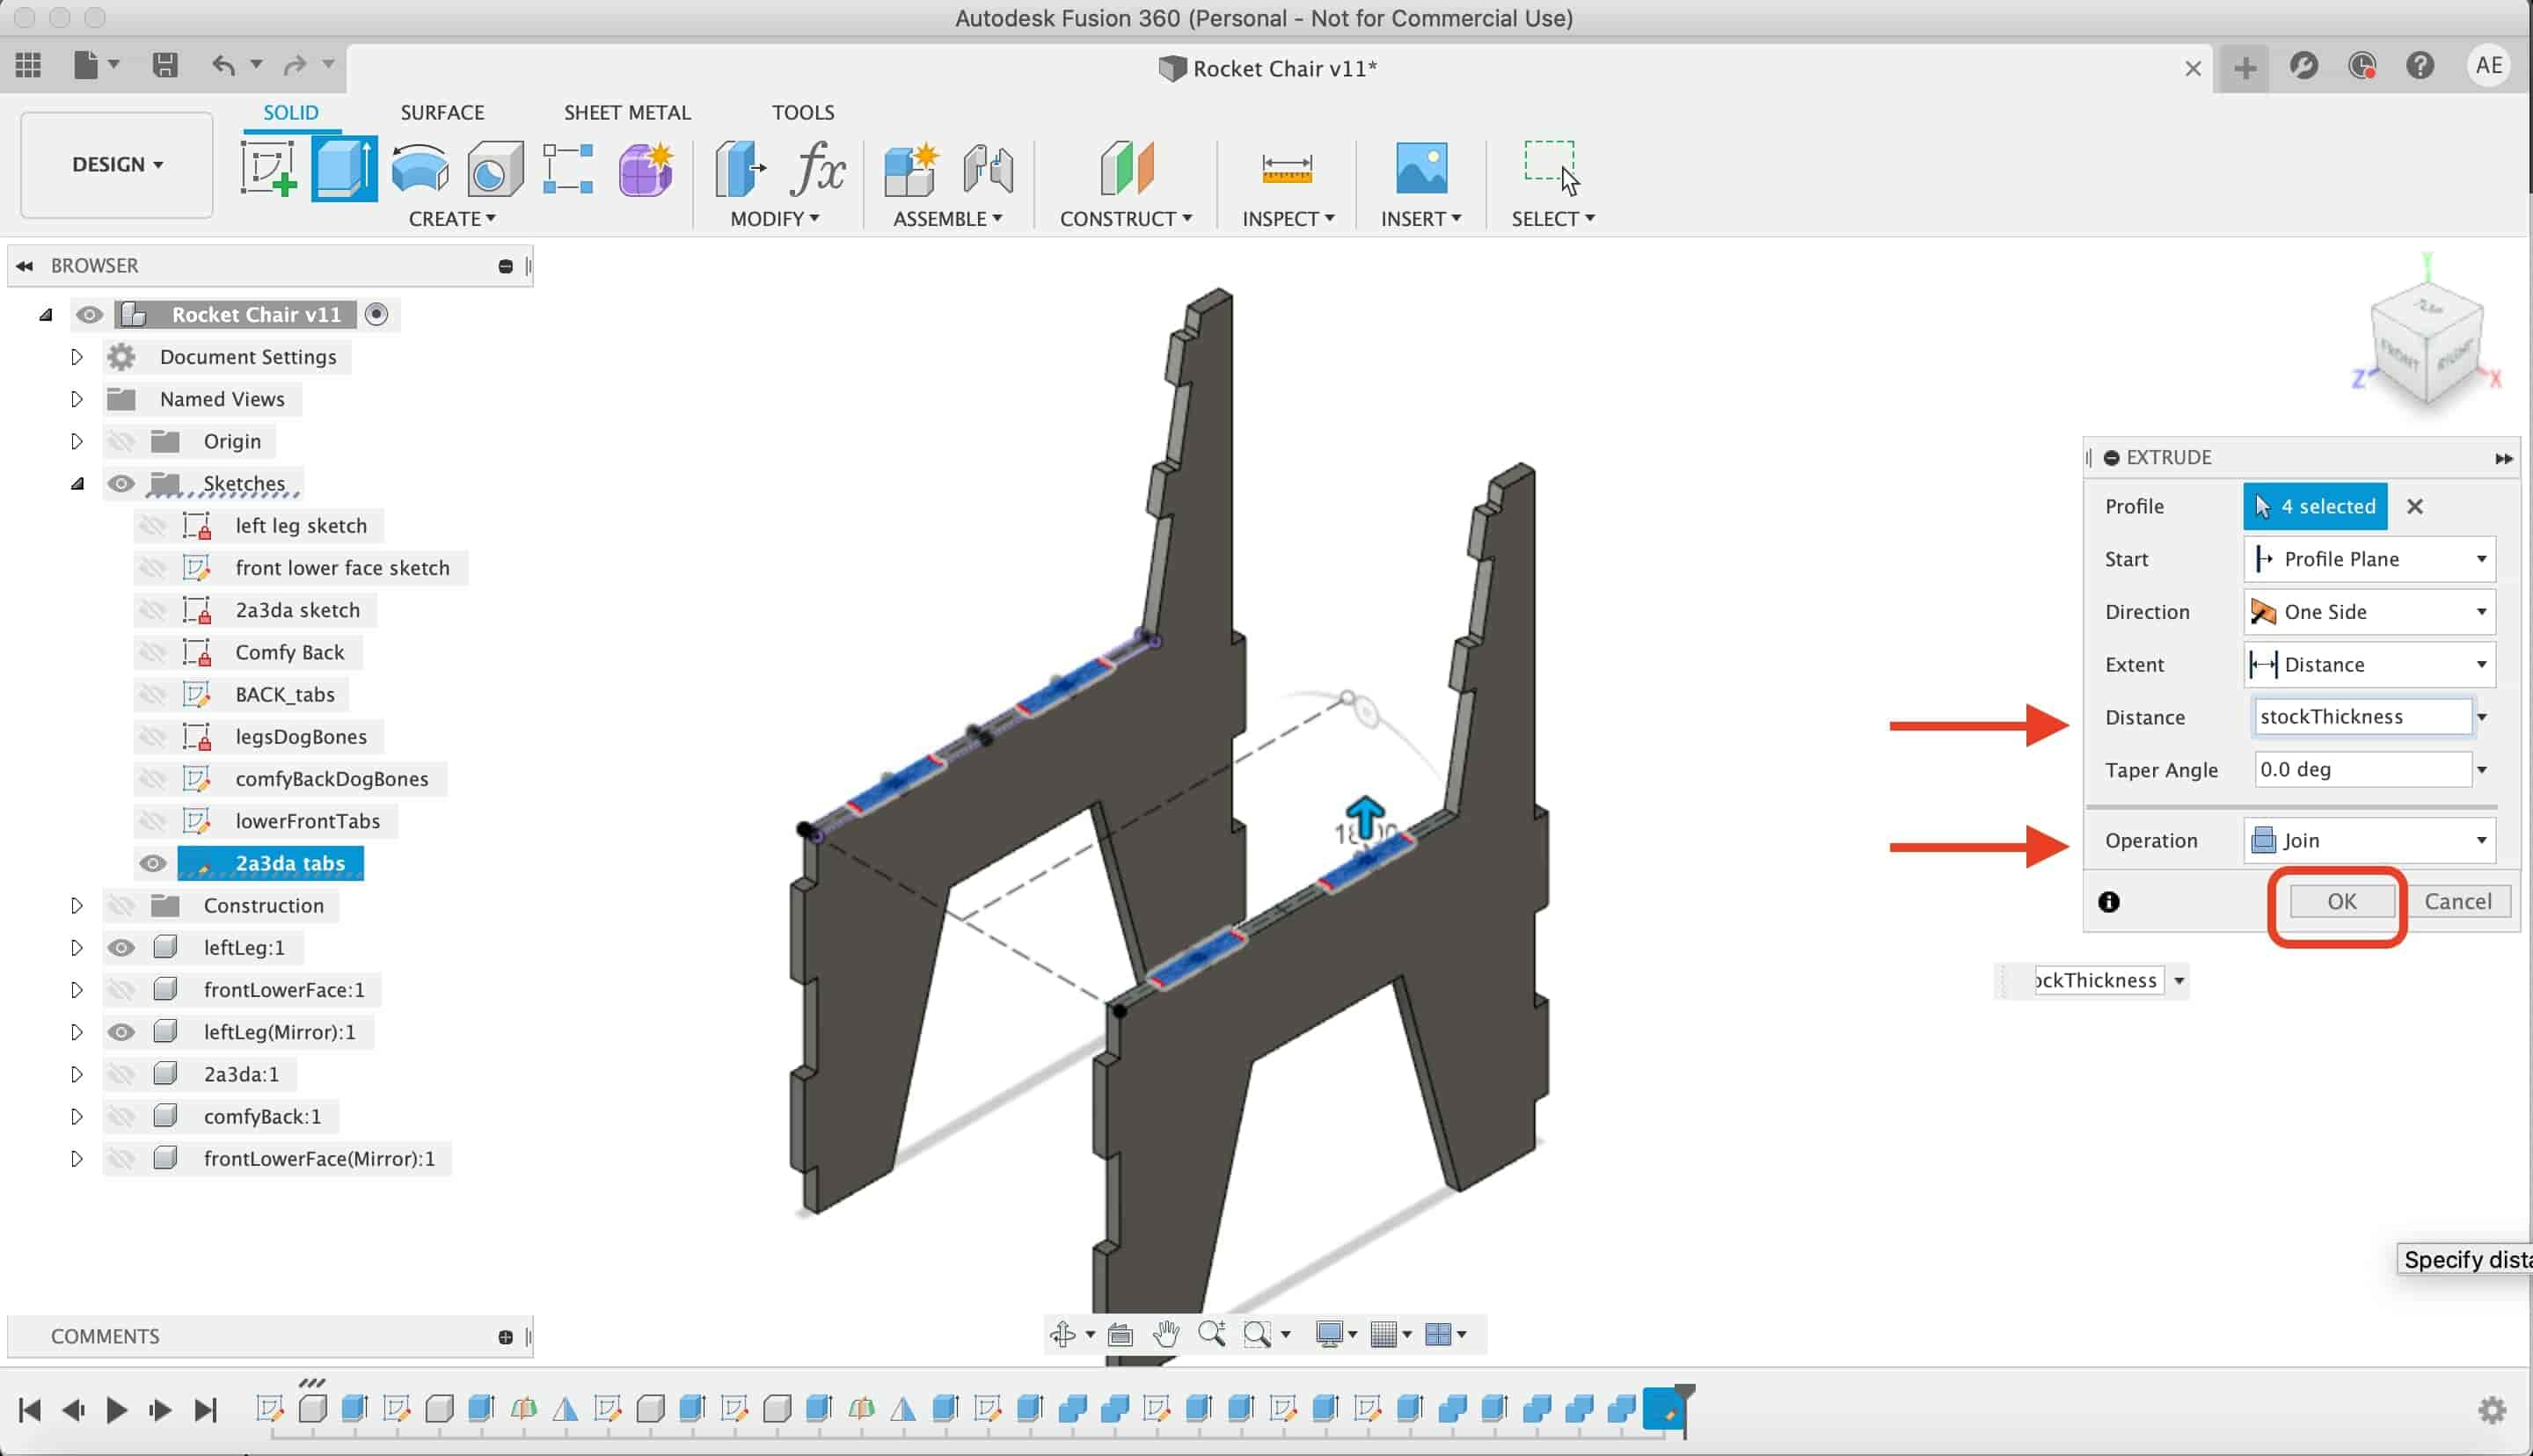Image resolution: width=2533 pixels, height=1456 pixels.
Task: Click the Redo arrow
Action: pyautogui.click(x=294, y=66)
